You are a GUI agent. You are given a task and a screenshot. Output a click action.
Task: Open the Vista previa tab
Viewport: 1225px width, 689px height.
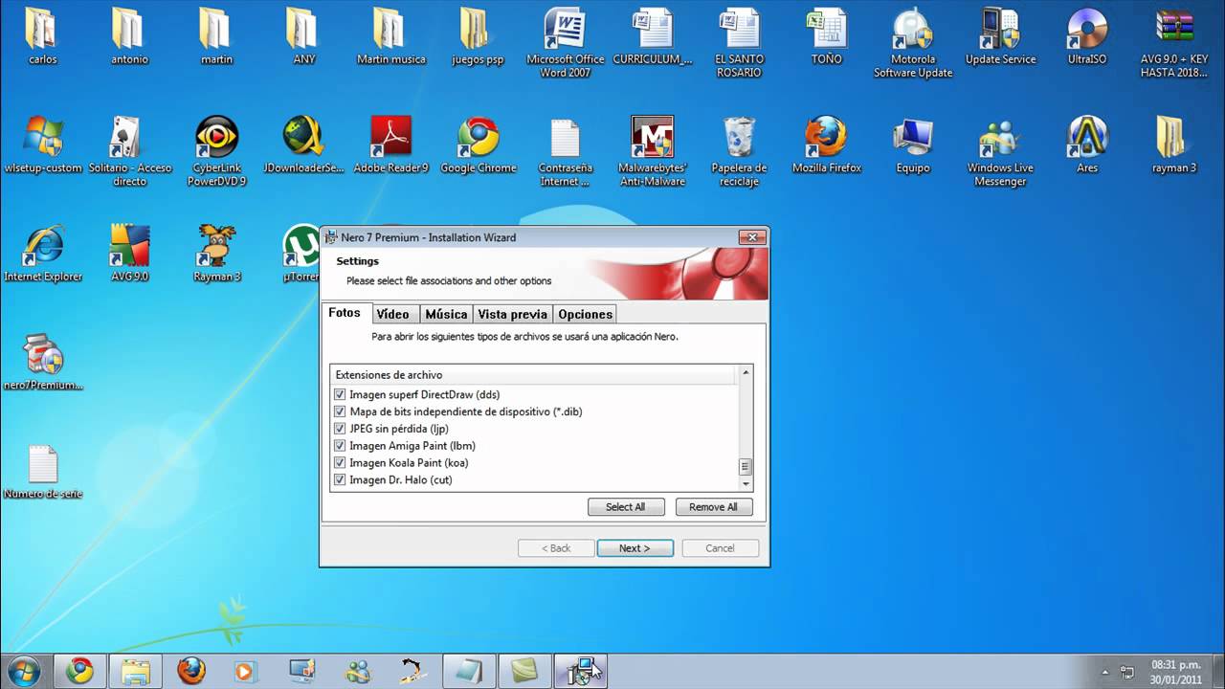click(512, 314)
